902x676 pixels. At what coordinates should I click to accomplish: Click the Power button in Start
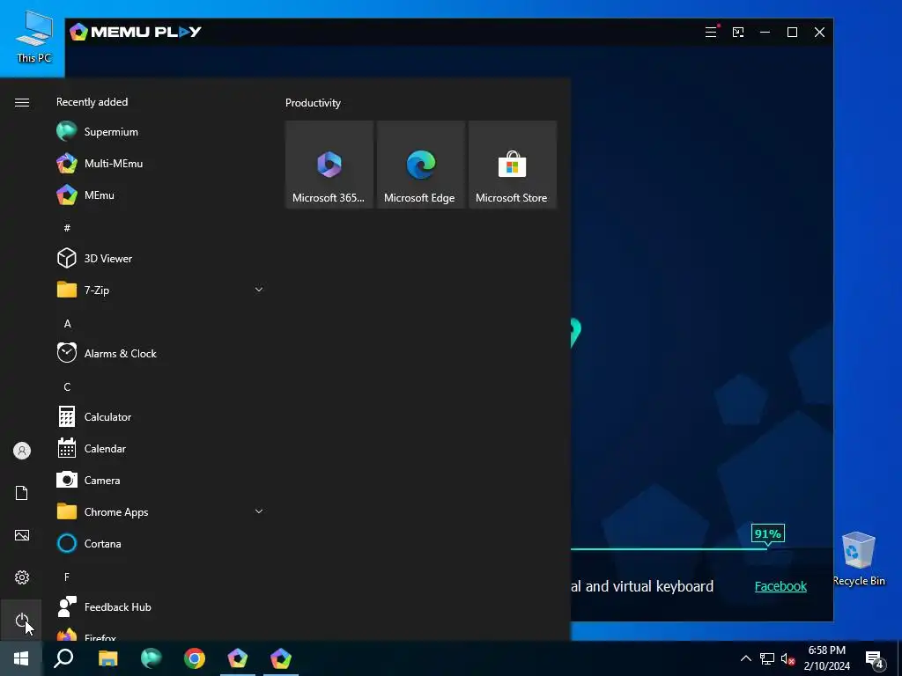coord(21,621)
